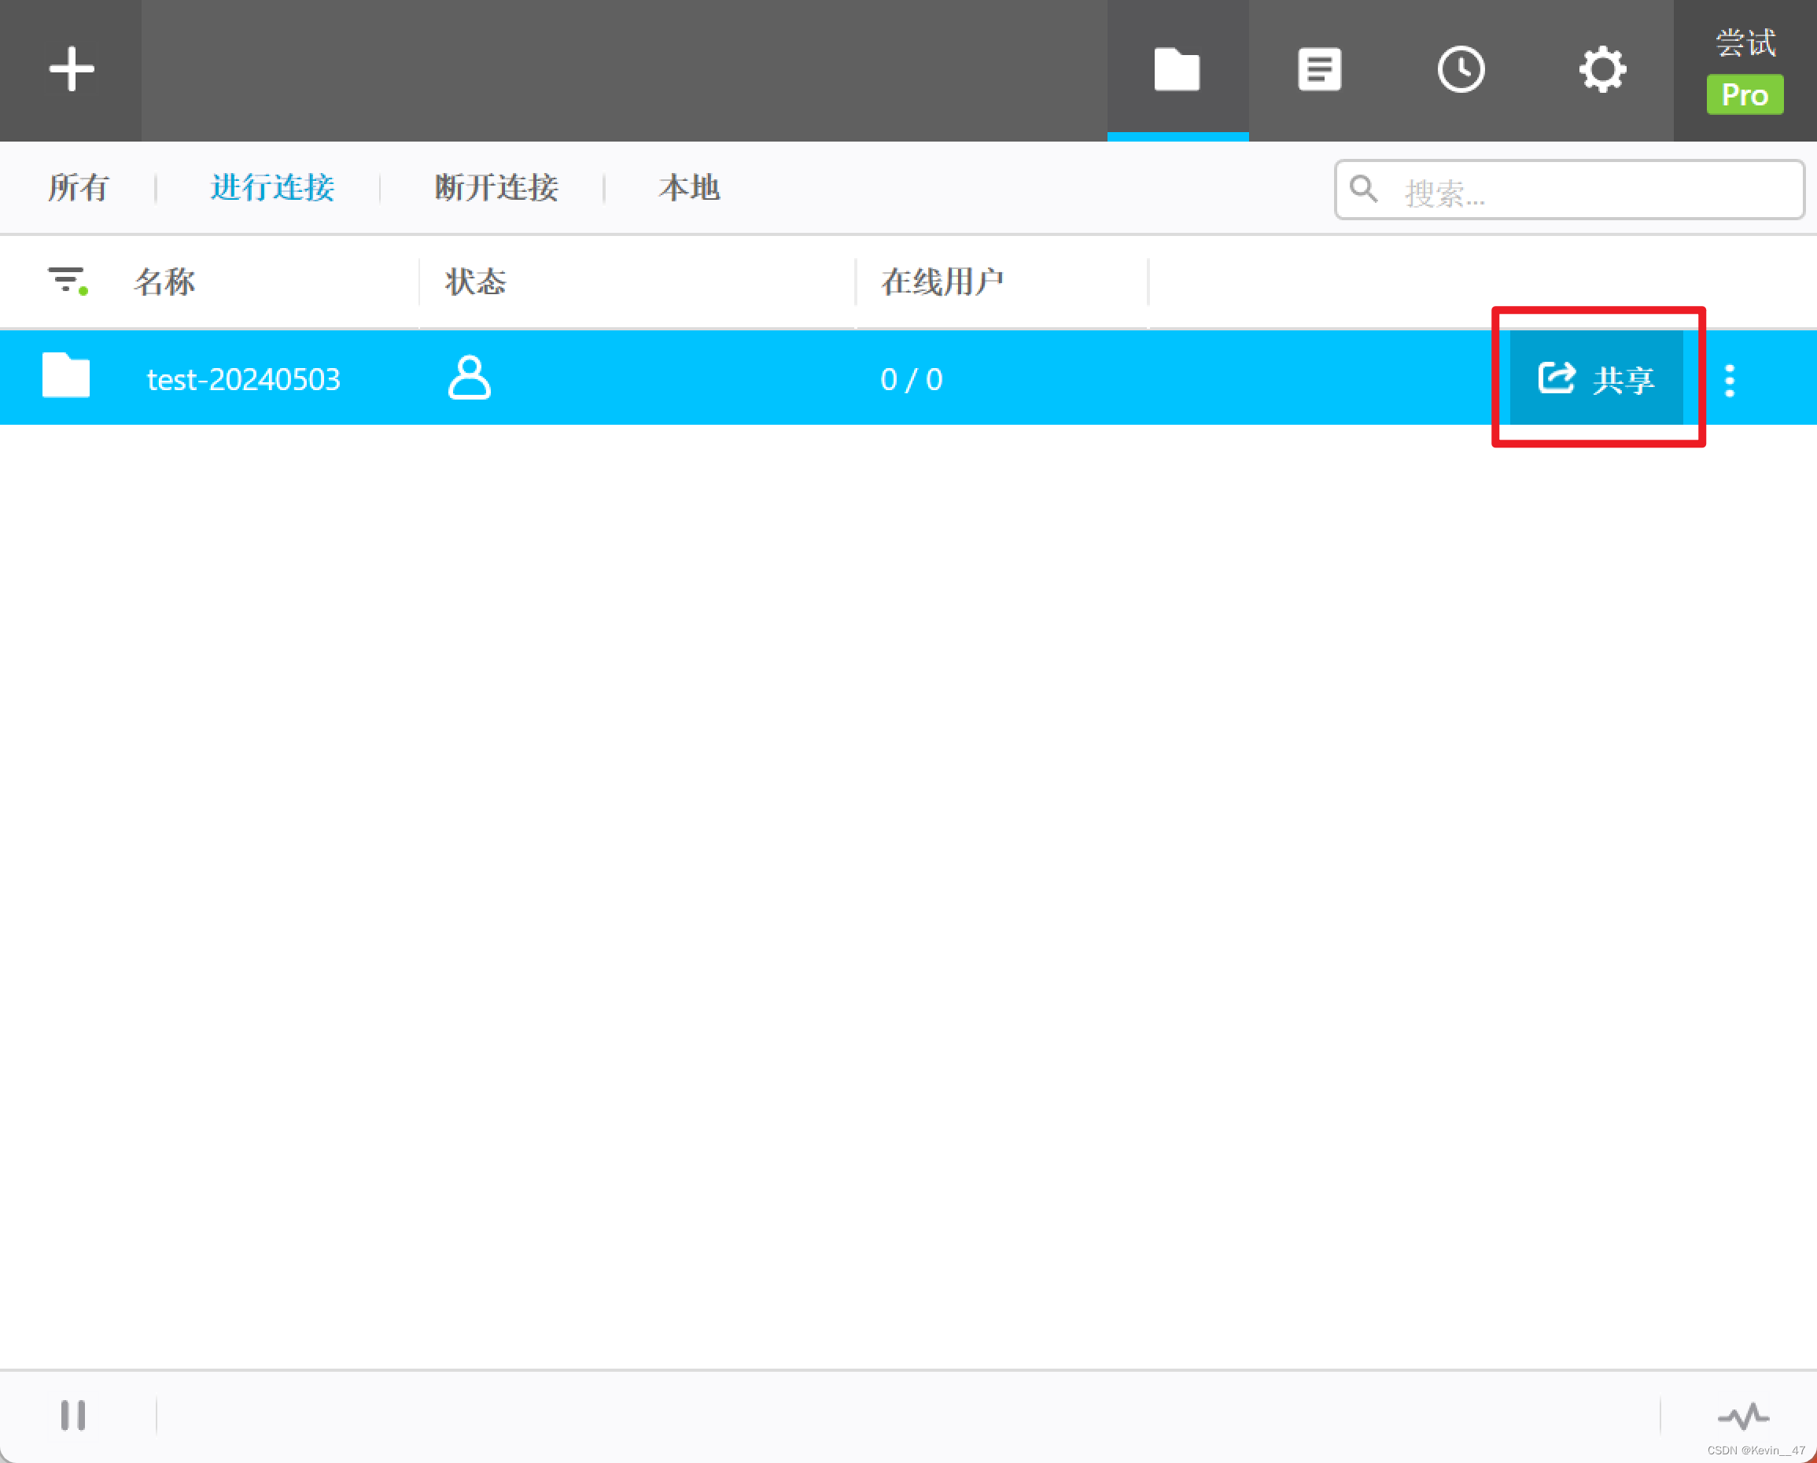
Task: Click the green Pro upgrade badge
Action: point(1745,94)
